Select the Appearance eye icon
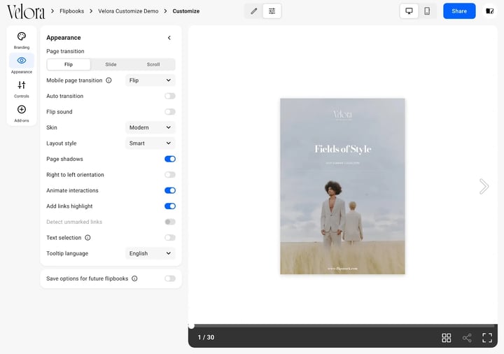The height and width of the screenshot is (354, 504). pyautogui.click(x=22, y=60)
